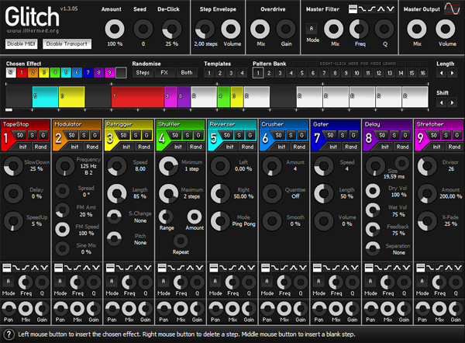Click the Overdrive Gain knob
Image resolution: width=465 pixels, height=343 pixels.
click(285, 29)
